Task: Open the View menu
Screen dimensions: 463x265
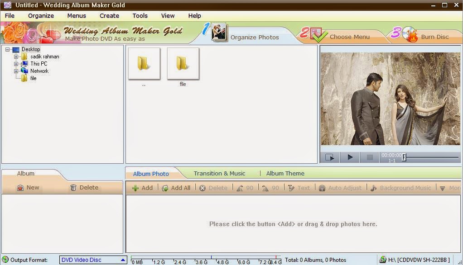Action: 168,16
